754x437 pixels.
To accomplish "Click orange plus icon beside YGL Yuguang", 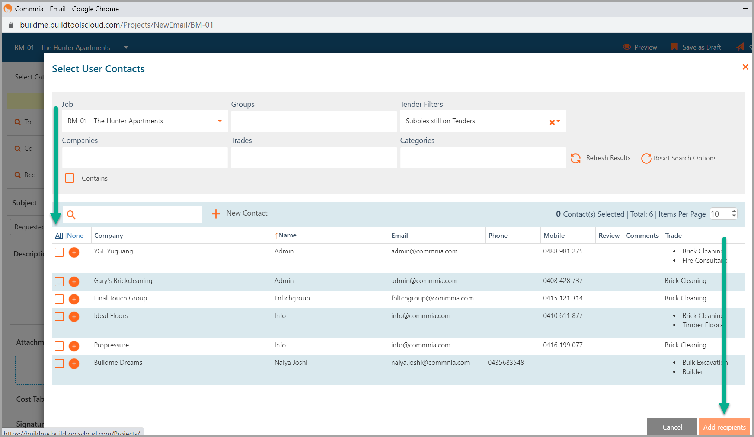I will point(74,252).
